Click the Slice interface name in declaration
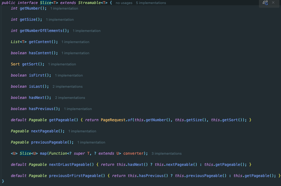Image resolution: width=281 pixels, height=186 pixels. [x=46, y=3]
